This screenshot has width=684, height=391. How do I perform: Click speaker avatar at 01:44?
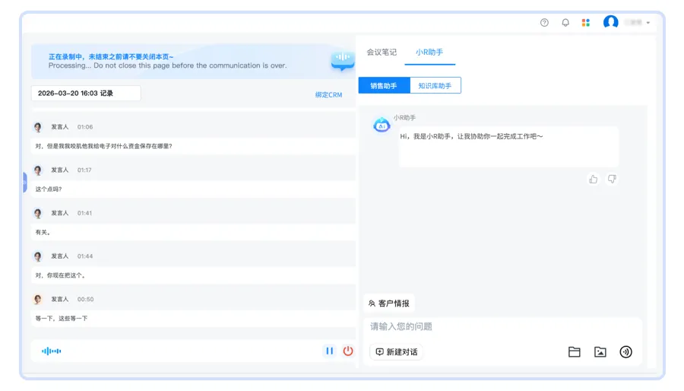[38, 256]
